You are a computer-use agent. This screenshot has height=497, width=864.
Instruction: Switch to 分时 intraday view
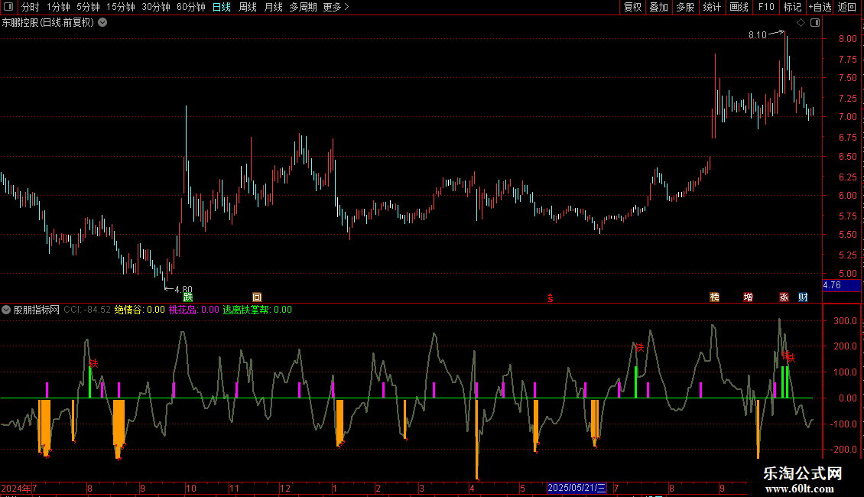coord(31,7)
